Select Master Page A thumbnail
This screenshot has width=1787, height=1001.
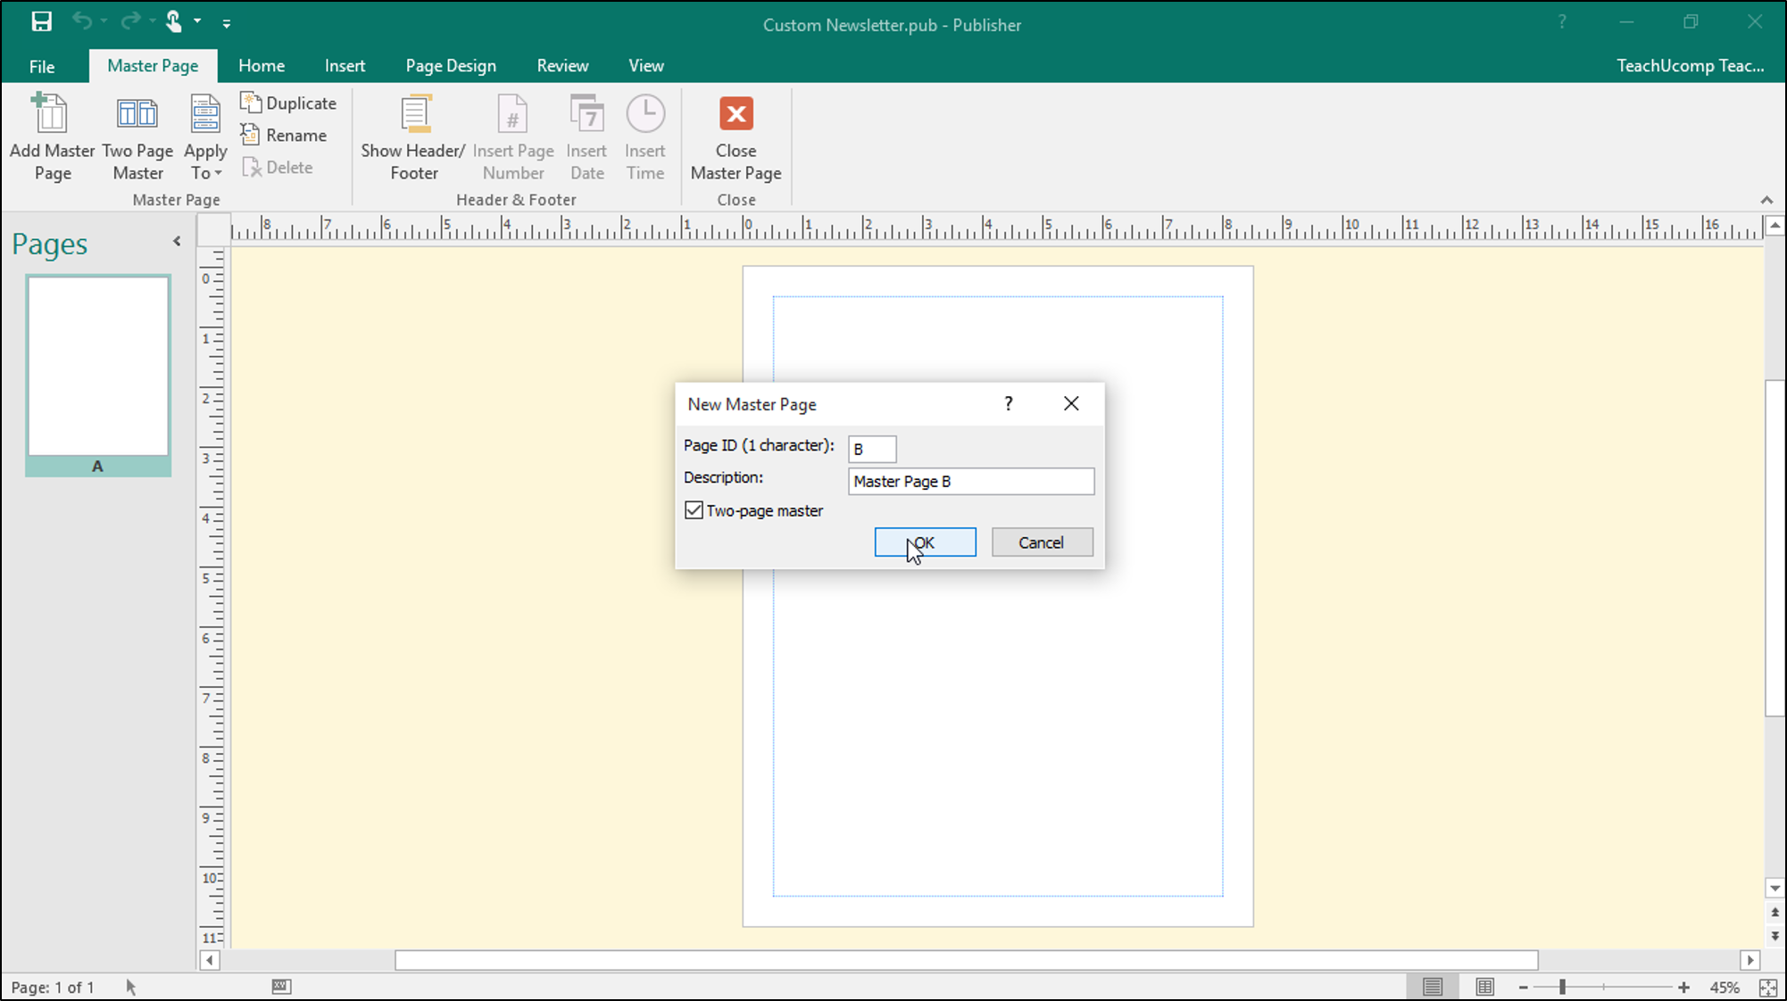click(x=98, y=366)
